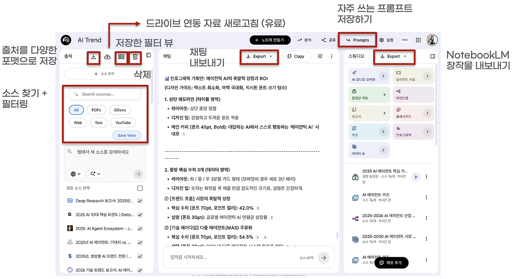Click the NotebookLM logo icon
This screenshot has width=515, height=279.
click(66, 40)
